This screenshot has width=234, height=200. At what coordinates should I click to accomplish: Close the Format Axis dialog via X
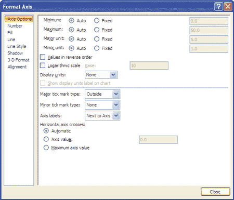pyautogui.click(x=228, y=7)
